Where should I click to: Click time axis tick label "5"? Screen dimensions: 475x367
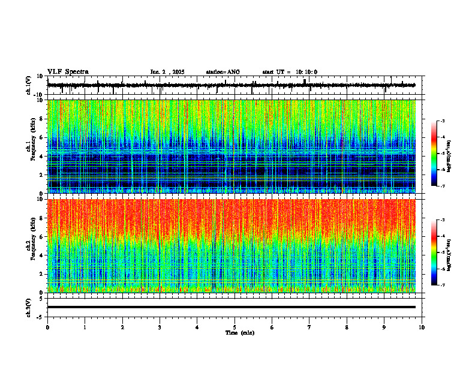[235, 327]
